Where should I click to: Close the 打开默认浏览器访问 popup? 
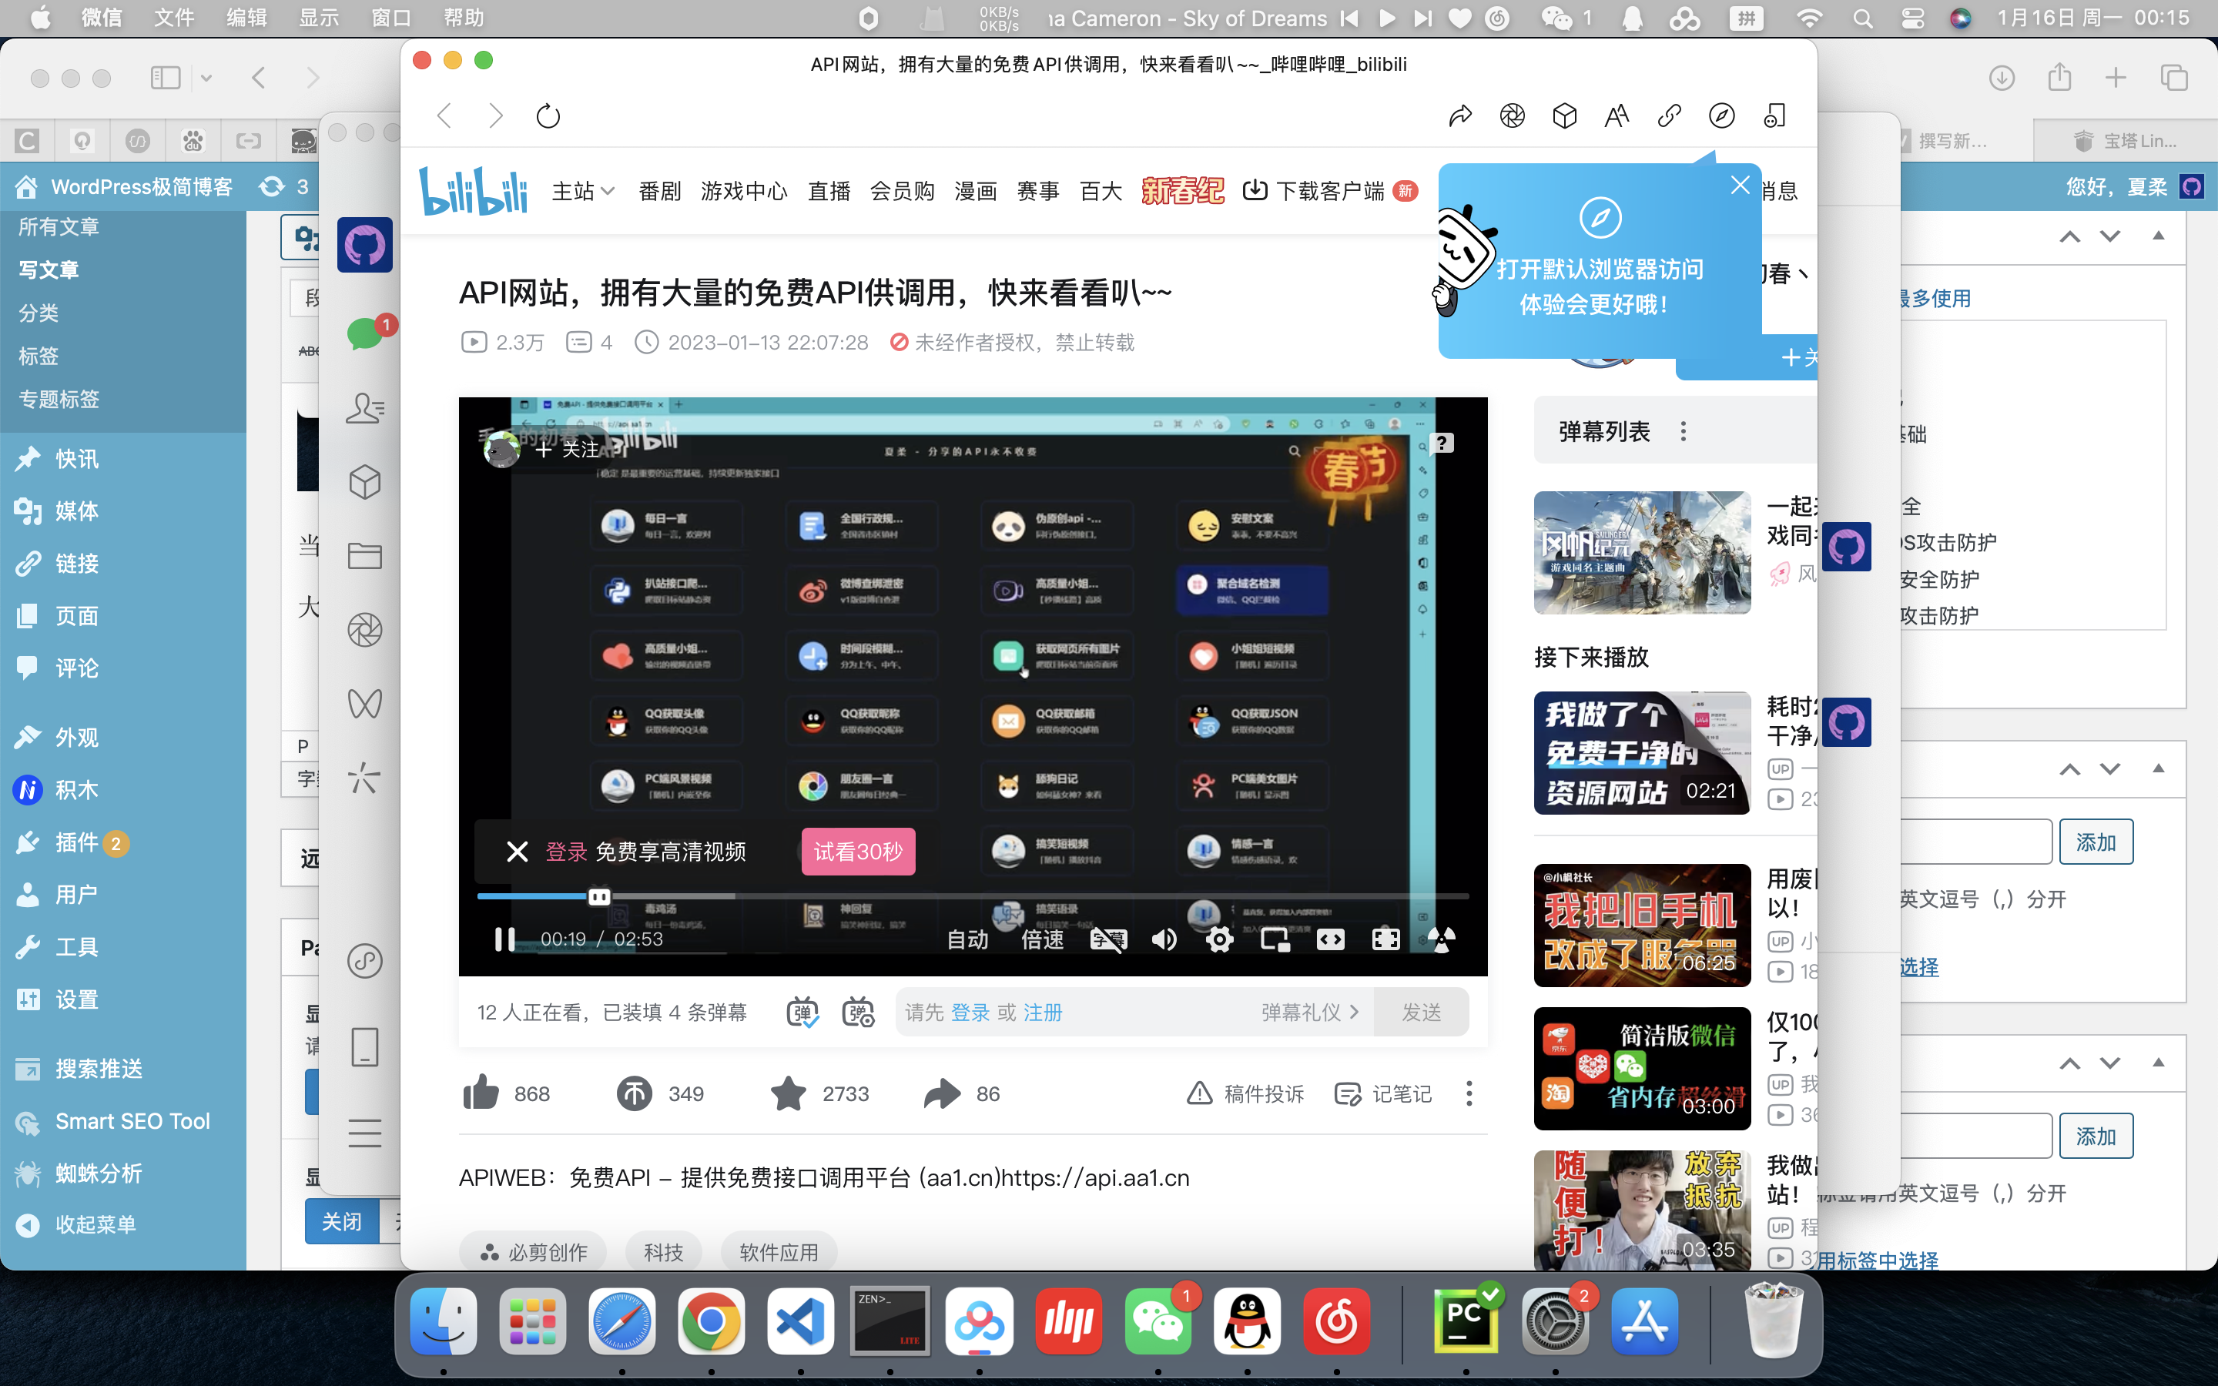(1740, 185)
